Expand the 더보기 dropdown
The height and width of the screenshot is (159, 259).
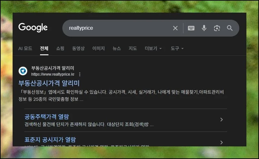(x=153, y=48)
